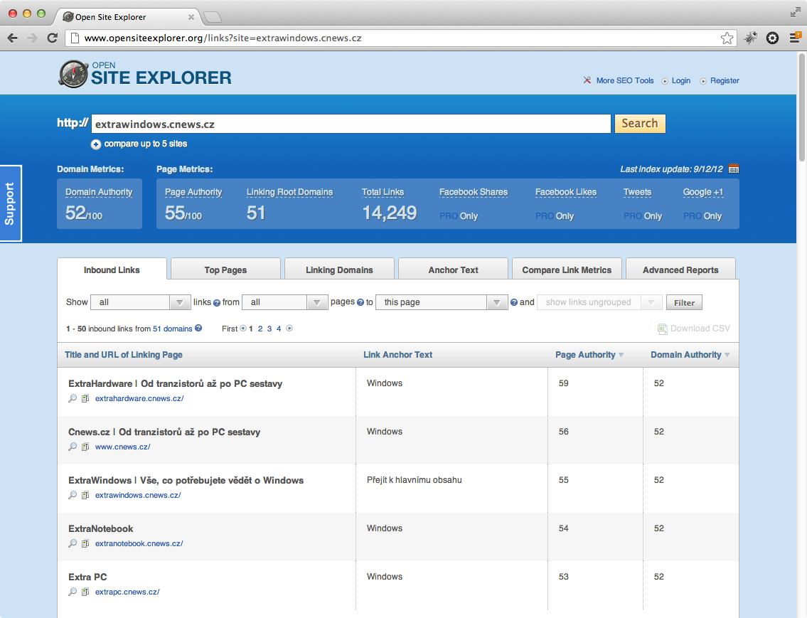Screen dimensions: 807x618
Task: Open the Anchor Text tab
Action: coord(453,270)
